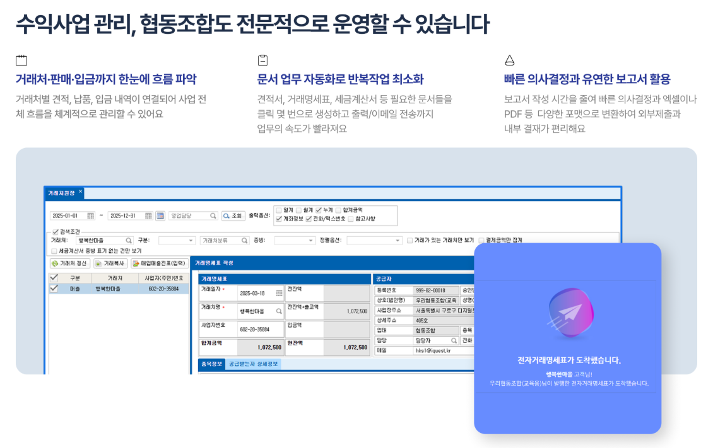The width and height of the screenshot is (713, 448).
Task: Uncheck the 계좌정보 checkbox
Action: pos(279,219)
